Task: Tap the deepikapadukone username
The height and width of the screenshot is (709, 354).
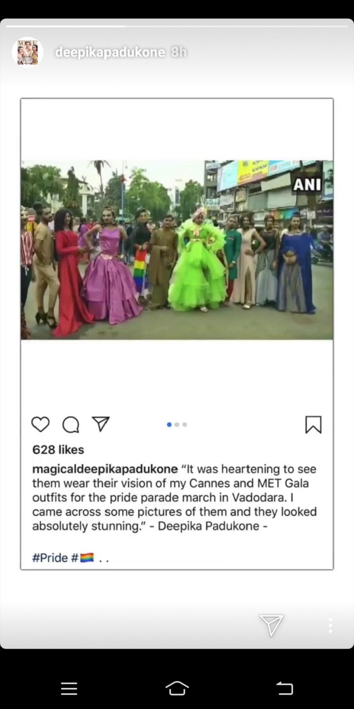Action: click(x=110, y=52)
